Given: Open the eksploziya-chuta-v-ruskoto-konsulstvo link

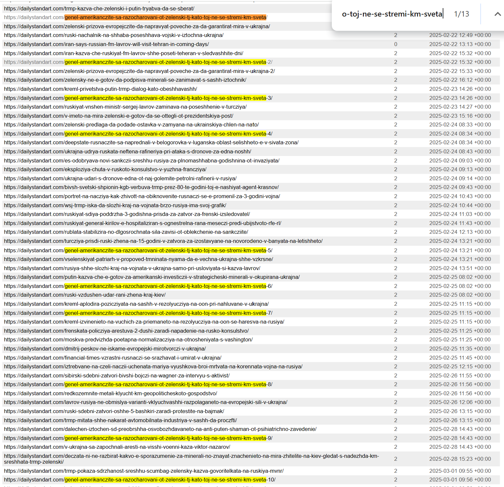Looking at the screenshot, I should [105, 169].
